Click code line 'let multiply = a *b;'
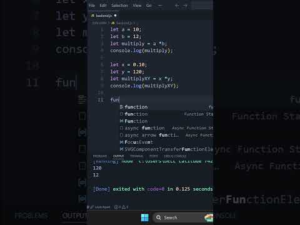 tap(139, 44)
